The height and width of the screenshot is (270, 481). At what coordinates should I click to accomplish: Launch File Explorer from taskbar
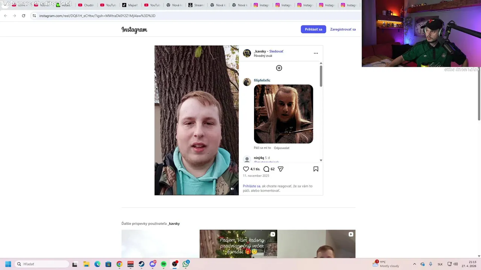coord(86,264)
